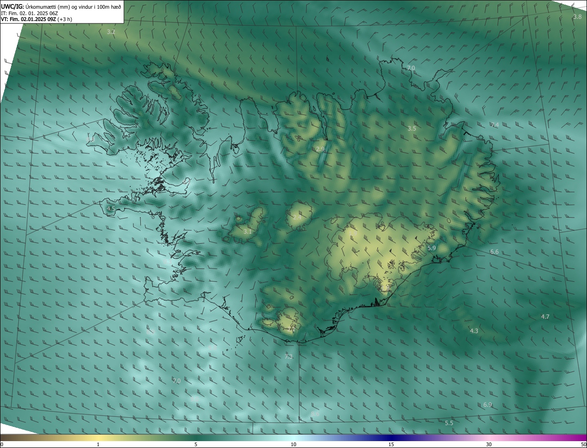Click the colour bar tick label 10
Viewport: 587px width, 448px height.
[293, 444]
